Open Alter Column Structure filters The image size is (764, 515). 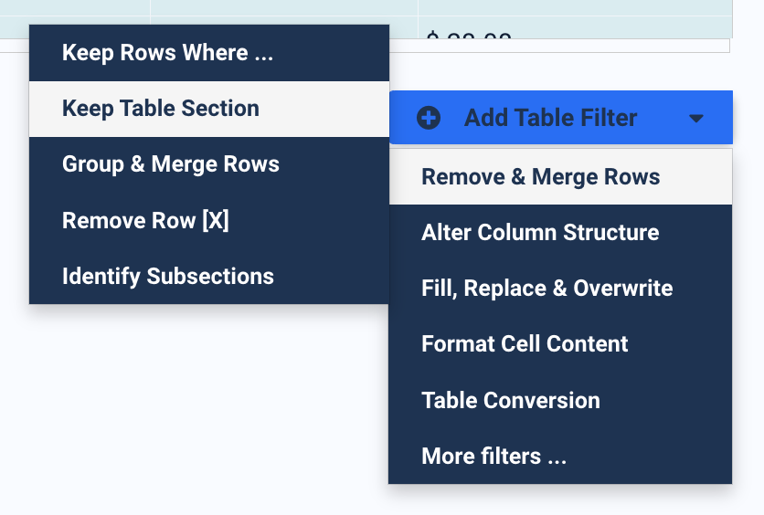click(561, 233)
